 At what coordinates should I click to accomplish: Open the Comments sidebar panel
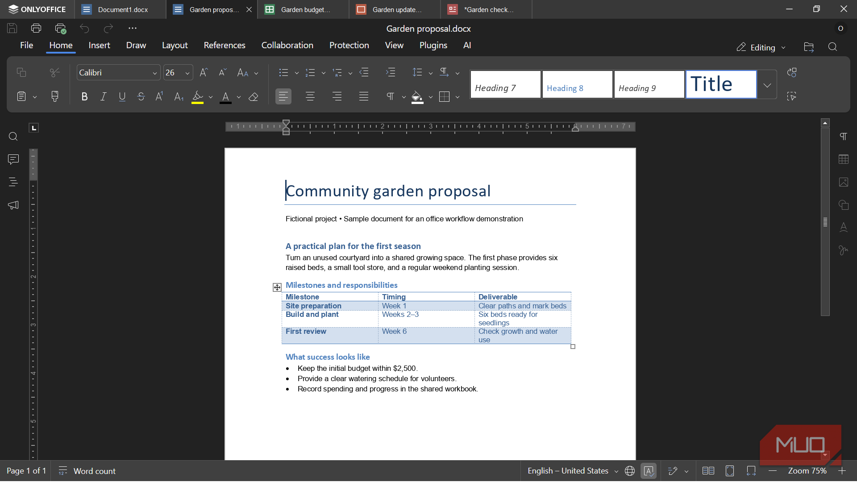(13, 159)
